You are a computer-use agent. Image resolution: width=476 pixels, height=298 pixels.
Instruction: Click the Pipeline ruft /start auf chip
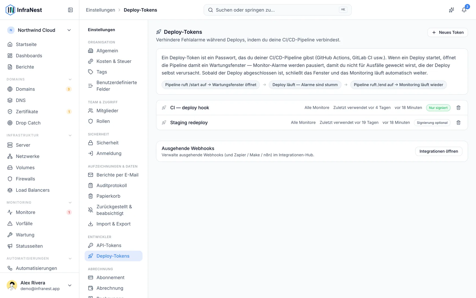[211, 85]
